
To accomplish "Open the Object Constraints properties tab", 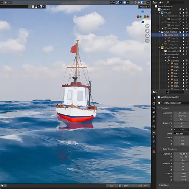I will click(x=154, y=141).
